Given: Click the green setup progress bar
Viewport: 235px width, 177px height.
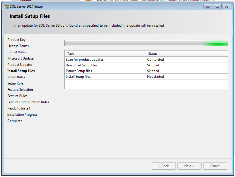Looking at the screenshot, I should click(146, 43).
